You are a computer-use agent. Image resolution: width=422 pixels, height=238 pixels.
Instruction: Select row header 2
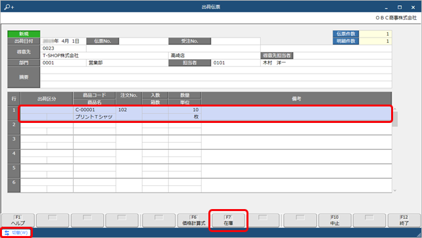point(14,128)
